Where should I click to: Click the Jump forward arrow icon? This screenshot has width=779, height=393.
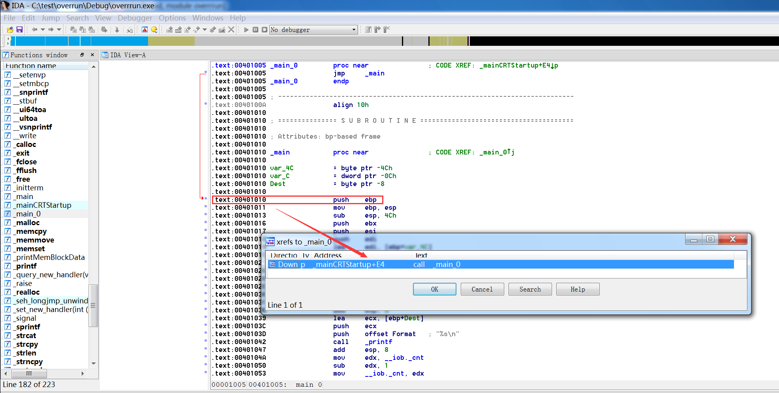pyautogui.click(x=51, y=30)
